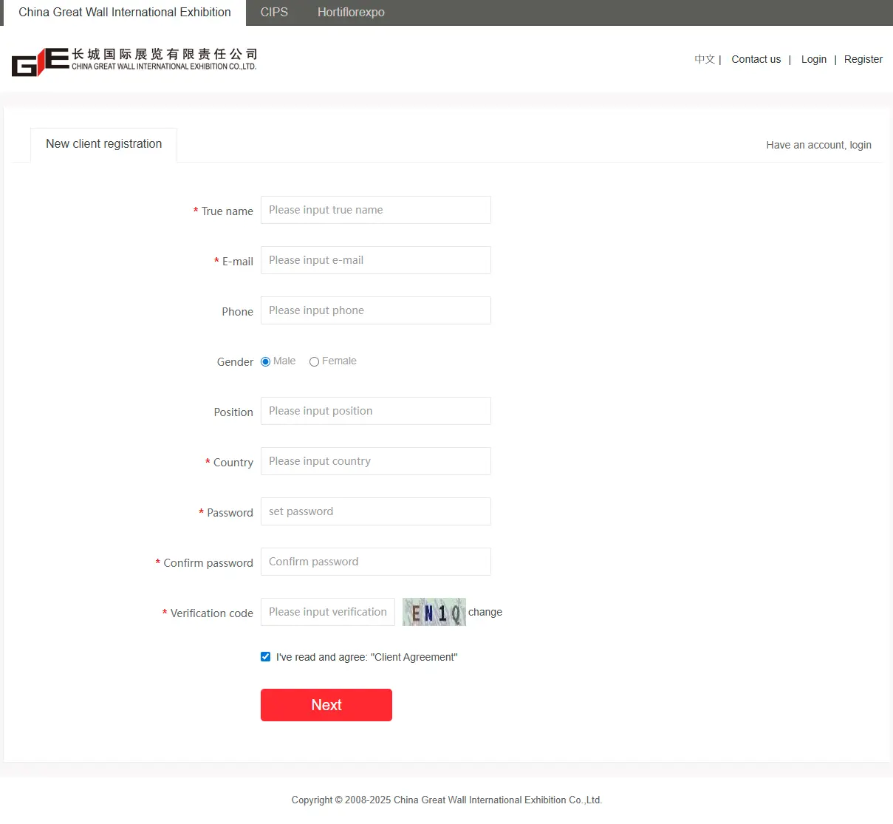Select the Male gender radio button

[x=266, y=361]
